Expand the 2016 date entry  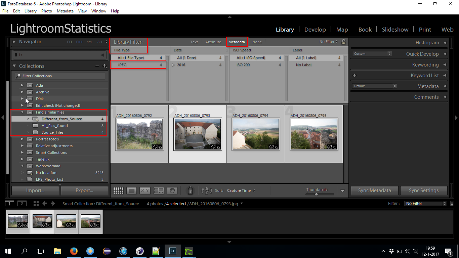point(173,65)
